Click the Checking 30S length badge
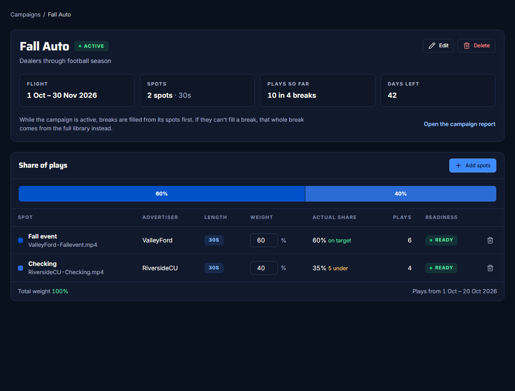515x391 pixels. (x=214, y=268)
